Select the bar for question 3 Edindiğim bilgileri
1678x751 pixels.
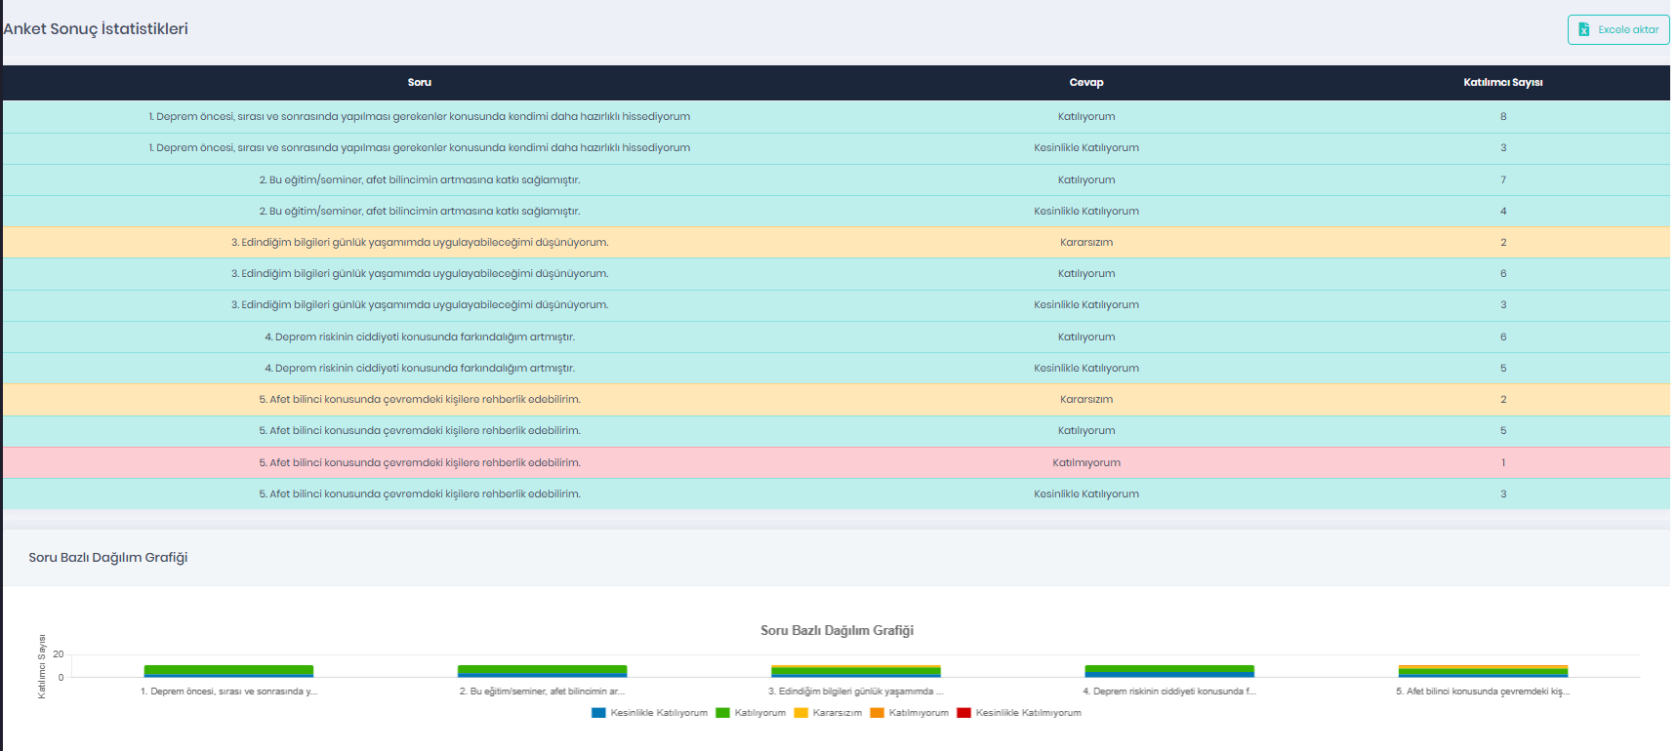pos(855,671)
